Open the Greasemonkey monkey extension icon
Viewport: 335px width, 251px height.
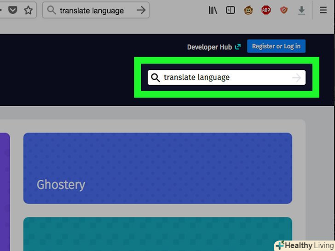coord(248,10)
